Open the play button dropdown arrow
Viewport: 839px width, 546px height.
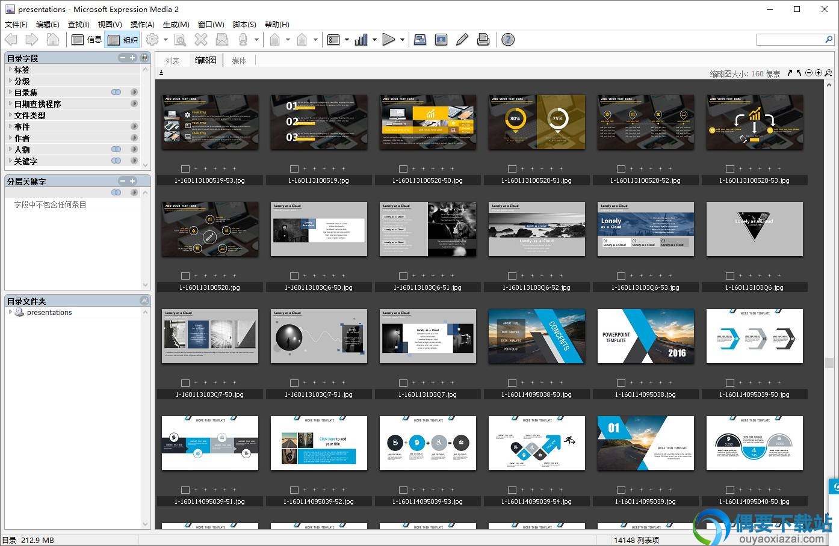point(402,40)
